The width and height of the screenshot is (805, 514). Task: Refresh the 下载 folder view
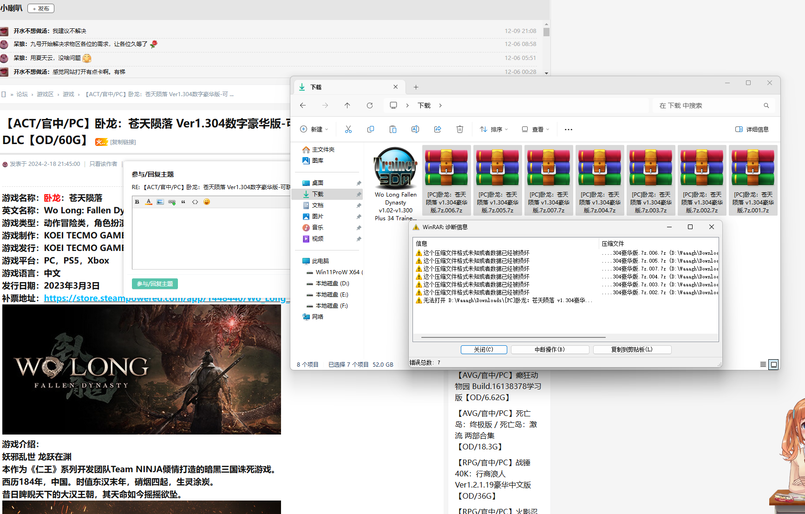pos(370,105)
